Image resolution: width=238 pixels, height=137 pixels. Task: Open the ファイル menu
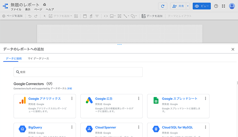(x=16, y=9)
